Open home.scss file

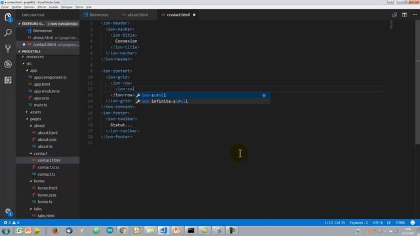pos(47,195)
